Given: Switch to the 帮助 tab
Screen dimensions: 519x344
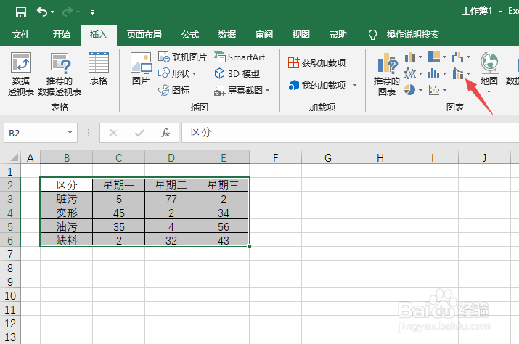Looking at the screenshot, I should pyautogui.click(x=338, y=34).
